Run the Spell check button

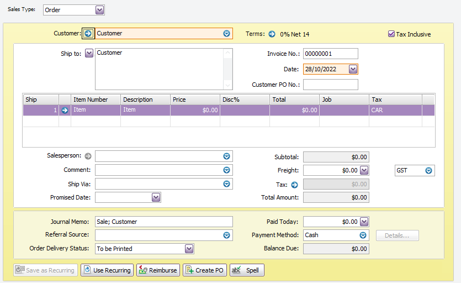tap(247, 270)
